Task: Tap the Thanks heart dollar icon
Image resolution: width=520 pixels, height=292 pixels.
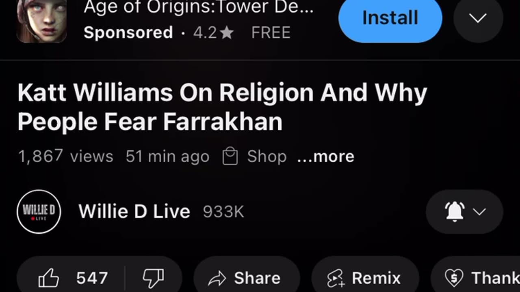Action: [454, 278]
